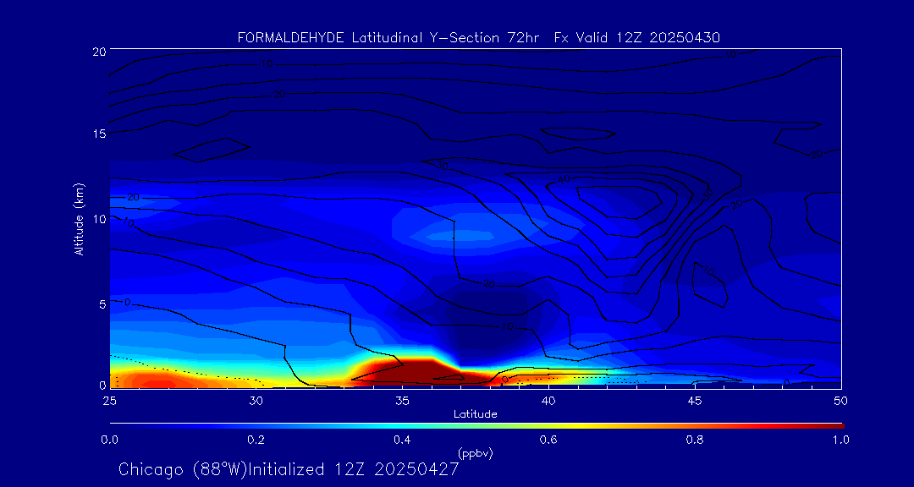Click the 0.8 color scale label
The width and height of the screenshot is (914, 487).
695,440
